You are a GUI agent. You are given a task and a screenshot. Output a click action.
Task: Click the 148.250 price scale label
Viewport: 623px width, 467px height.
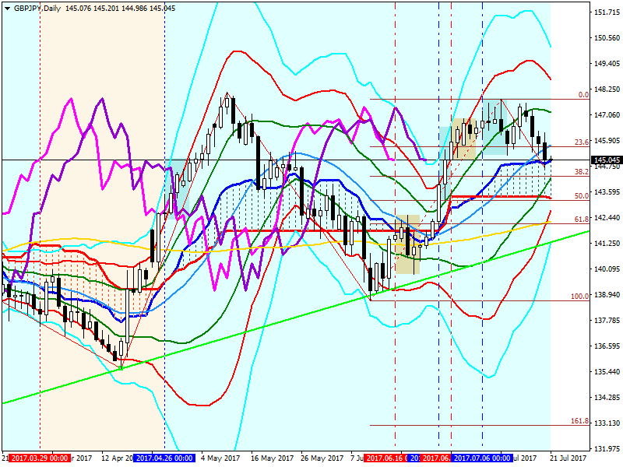tap(607, 90)
